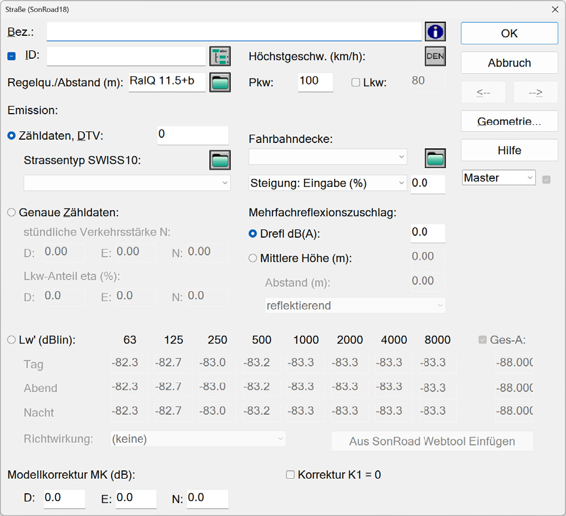
Task: Open the Master variant dropdown
Action: pyautogui.click(x=499, y=178)
